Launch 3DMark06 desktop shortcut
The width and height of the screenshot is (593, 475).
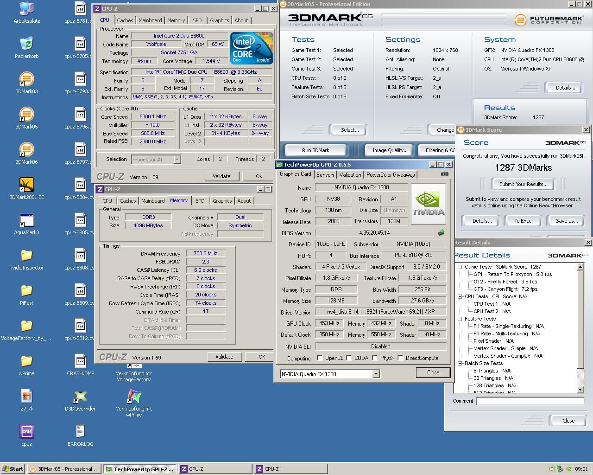(x=26, y=154)
